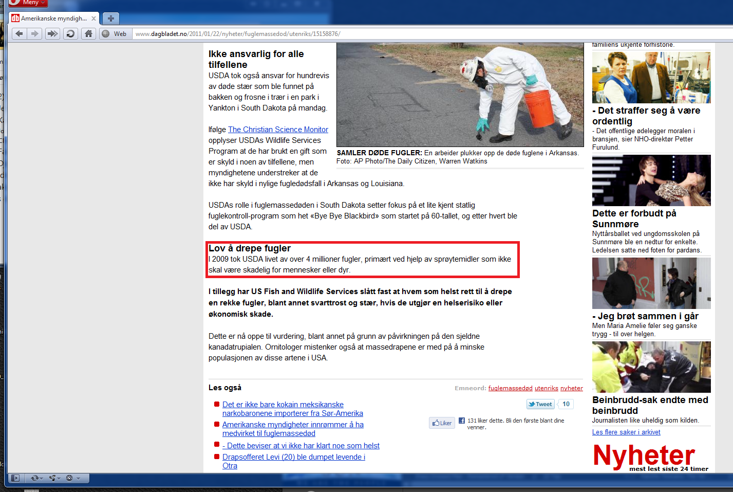Image resolution: width=733 pixels, height=492 pixels.
Task: Click the Opera Turbo gauge icon
Action: click(70, 478)
